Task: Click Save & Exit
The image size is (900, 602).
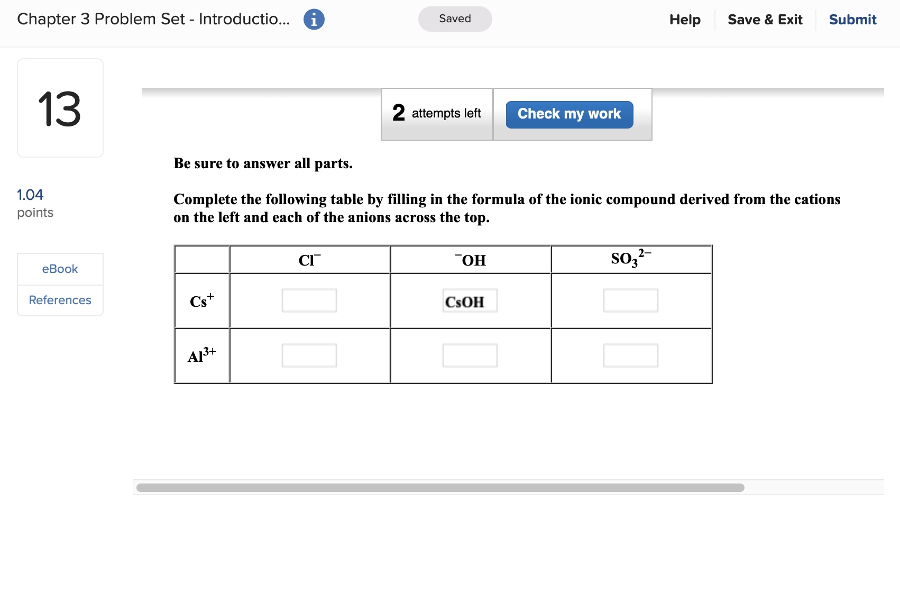Action: click(x=765, y=20)
